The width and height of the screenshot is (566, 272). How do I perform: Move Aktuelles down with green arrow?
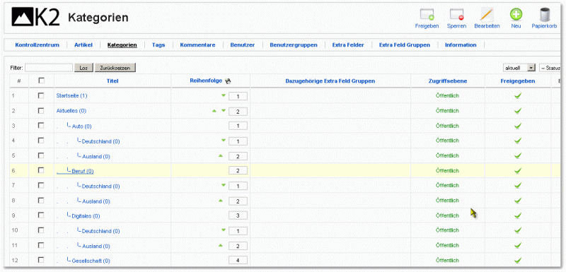pyautogui.click(x=223, y=111)
